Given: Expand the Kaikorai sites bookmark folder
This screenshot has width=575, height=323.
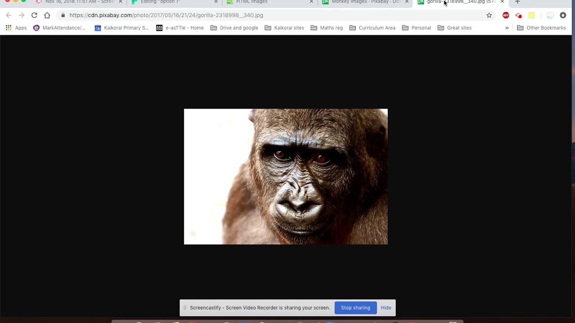Looking at the screenshot, I should point(284,28).
